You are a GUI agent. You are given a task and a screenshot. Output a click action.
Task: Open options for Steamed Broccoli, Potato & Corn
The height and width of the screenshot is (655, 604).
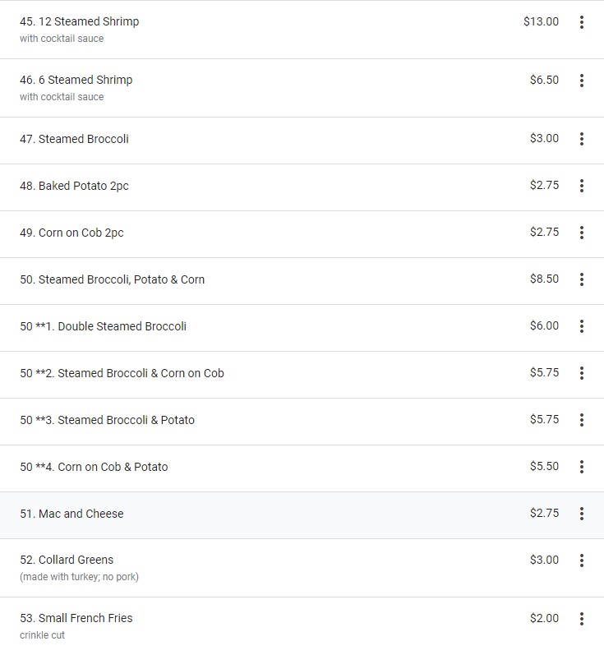pyautogui.click(x=582, y=279)
